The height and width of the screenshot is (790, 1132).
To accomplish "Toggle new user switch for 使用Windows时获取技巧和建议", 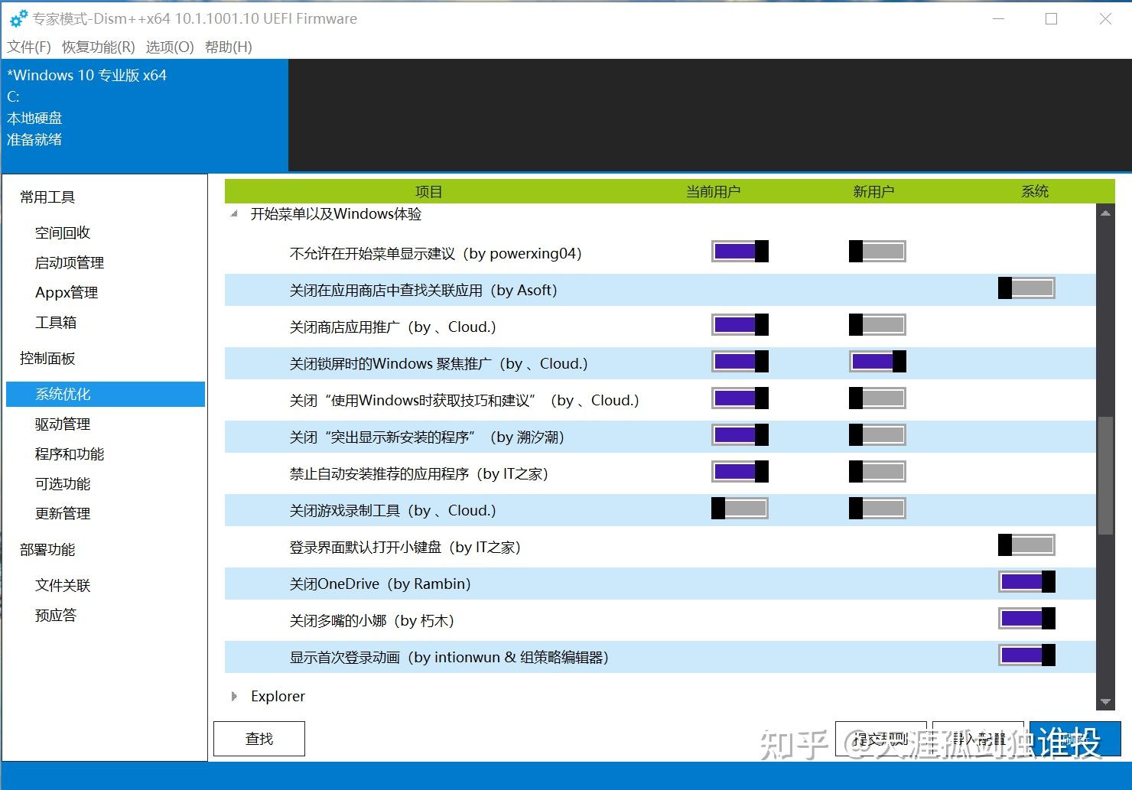I will [x=877, y=398].
